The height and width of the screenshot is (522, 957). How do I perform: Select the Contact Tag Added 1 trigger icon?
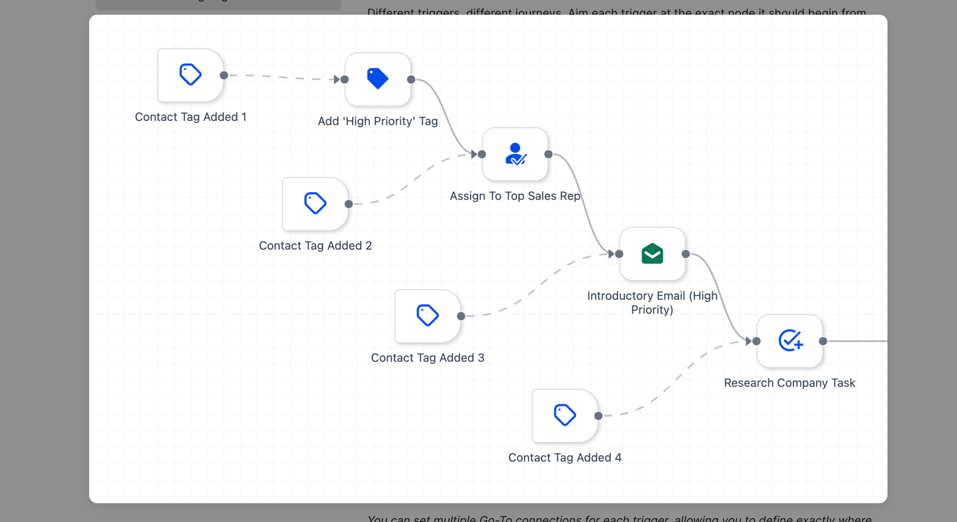tap(191, 75)
